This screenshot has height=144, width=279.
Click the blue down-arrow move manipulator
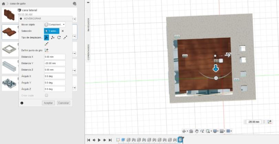[216, 68]
